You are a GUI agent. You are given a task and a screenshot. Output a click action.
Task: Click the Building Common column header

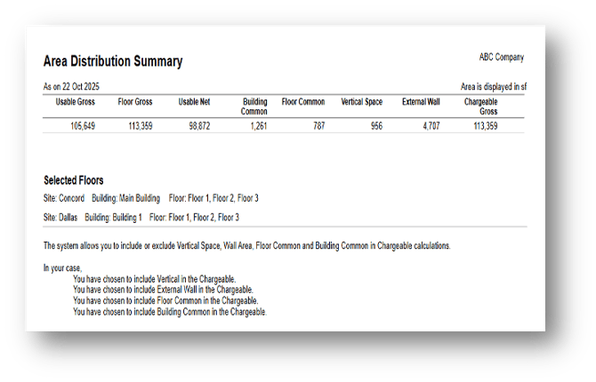click(x=254, y=107)
